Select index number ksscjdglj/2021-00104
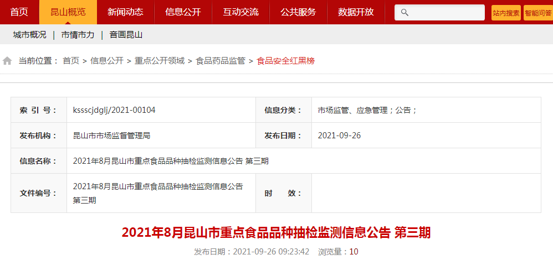The height and width of the screenshot is (260, 553). [x=114, y=110]
